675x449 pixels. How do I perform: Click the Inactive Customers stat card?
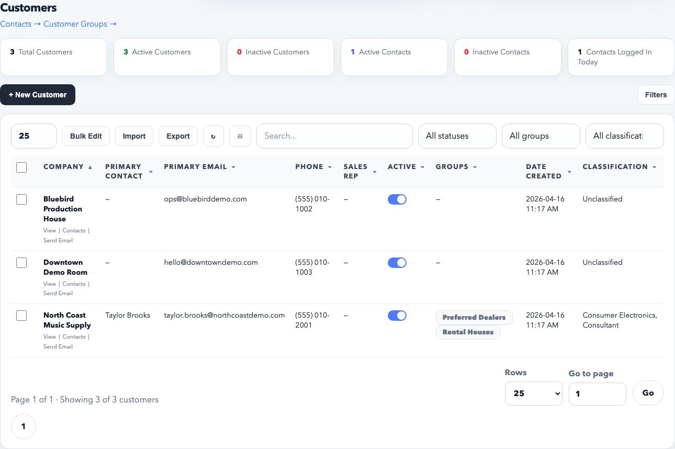point(280,57)
